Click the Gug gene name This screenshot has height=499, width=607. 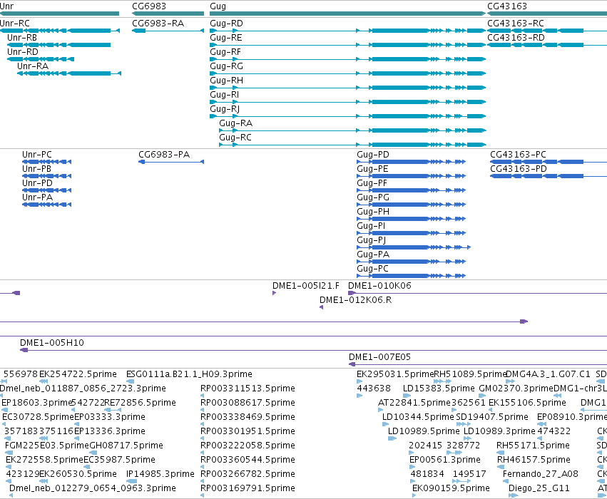[x=218, y=6]
